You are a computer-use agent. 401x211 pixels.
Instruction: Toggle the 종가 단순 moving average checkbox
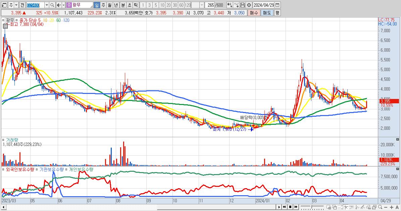click(17, 20)
